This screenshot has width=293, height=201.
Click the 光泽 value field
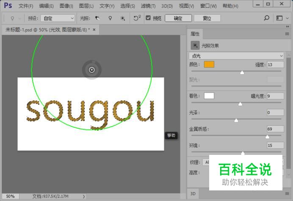click(x=276, y=113)
